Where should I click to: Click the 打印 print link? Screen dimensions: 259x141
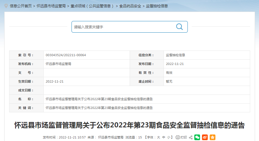click(x=183, y=137)
